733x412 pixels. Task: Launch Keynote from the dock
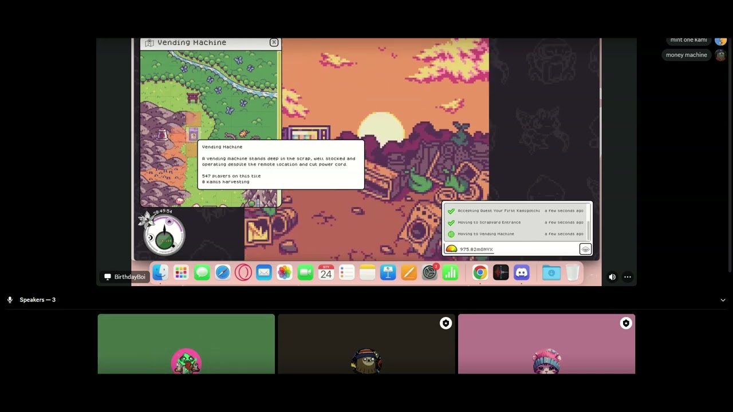tap(388, 273)
